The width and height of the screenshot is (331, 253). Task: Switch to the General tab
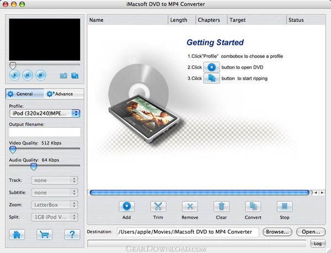(x=25, y=94)
